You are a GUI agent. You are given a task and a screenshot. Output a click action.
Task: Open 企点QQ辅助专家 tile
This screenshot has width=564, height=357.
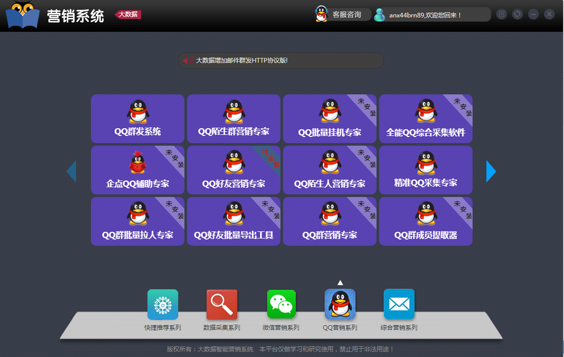(137, 170)
